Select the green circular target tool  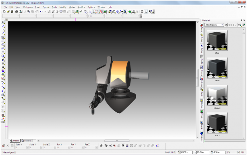3,75
